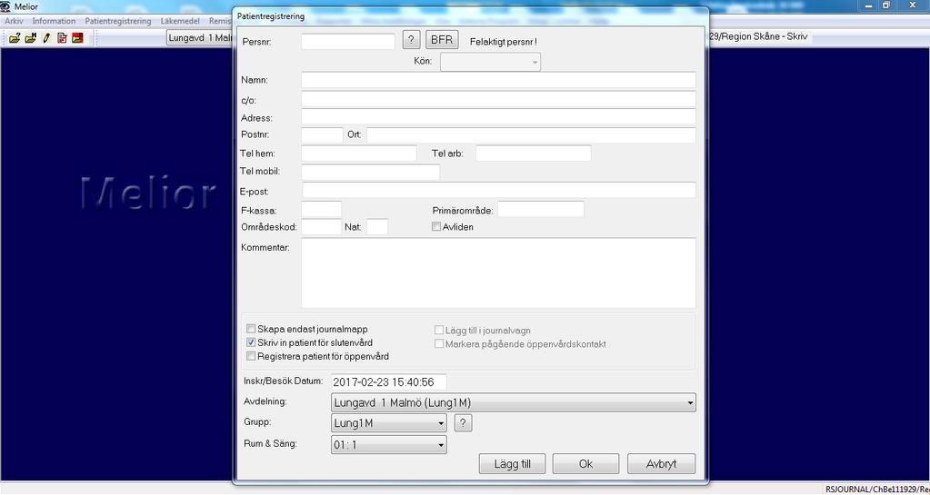Tick the Avliden checkbox
Image resolution: width=930 pixels, height=495 pixels.
coord(436,226)
